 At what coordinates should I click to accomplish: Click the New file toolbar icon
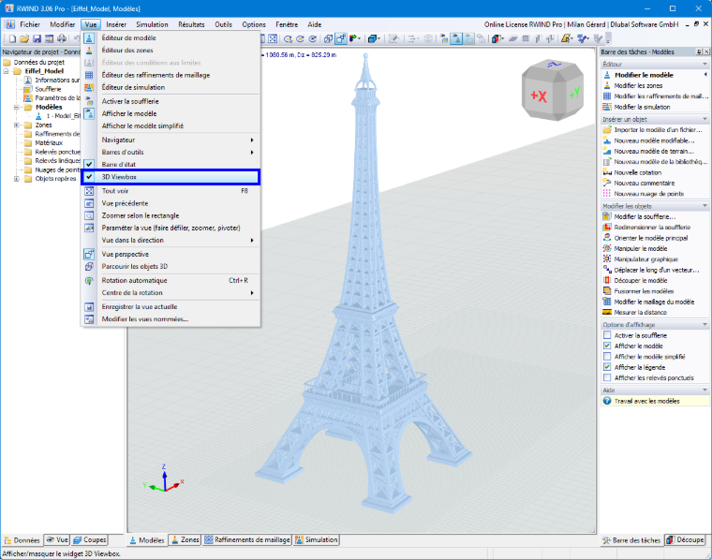click(12, 39)
